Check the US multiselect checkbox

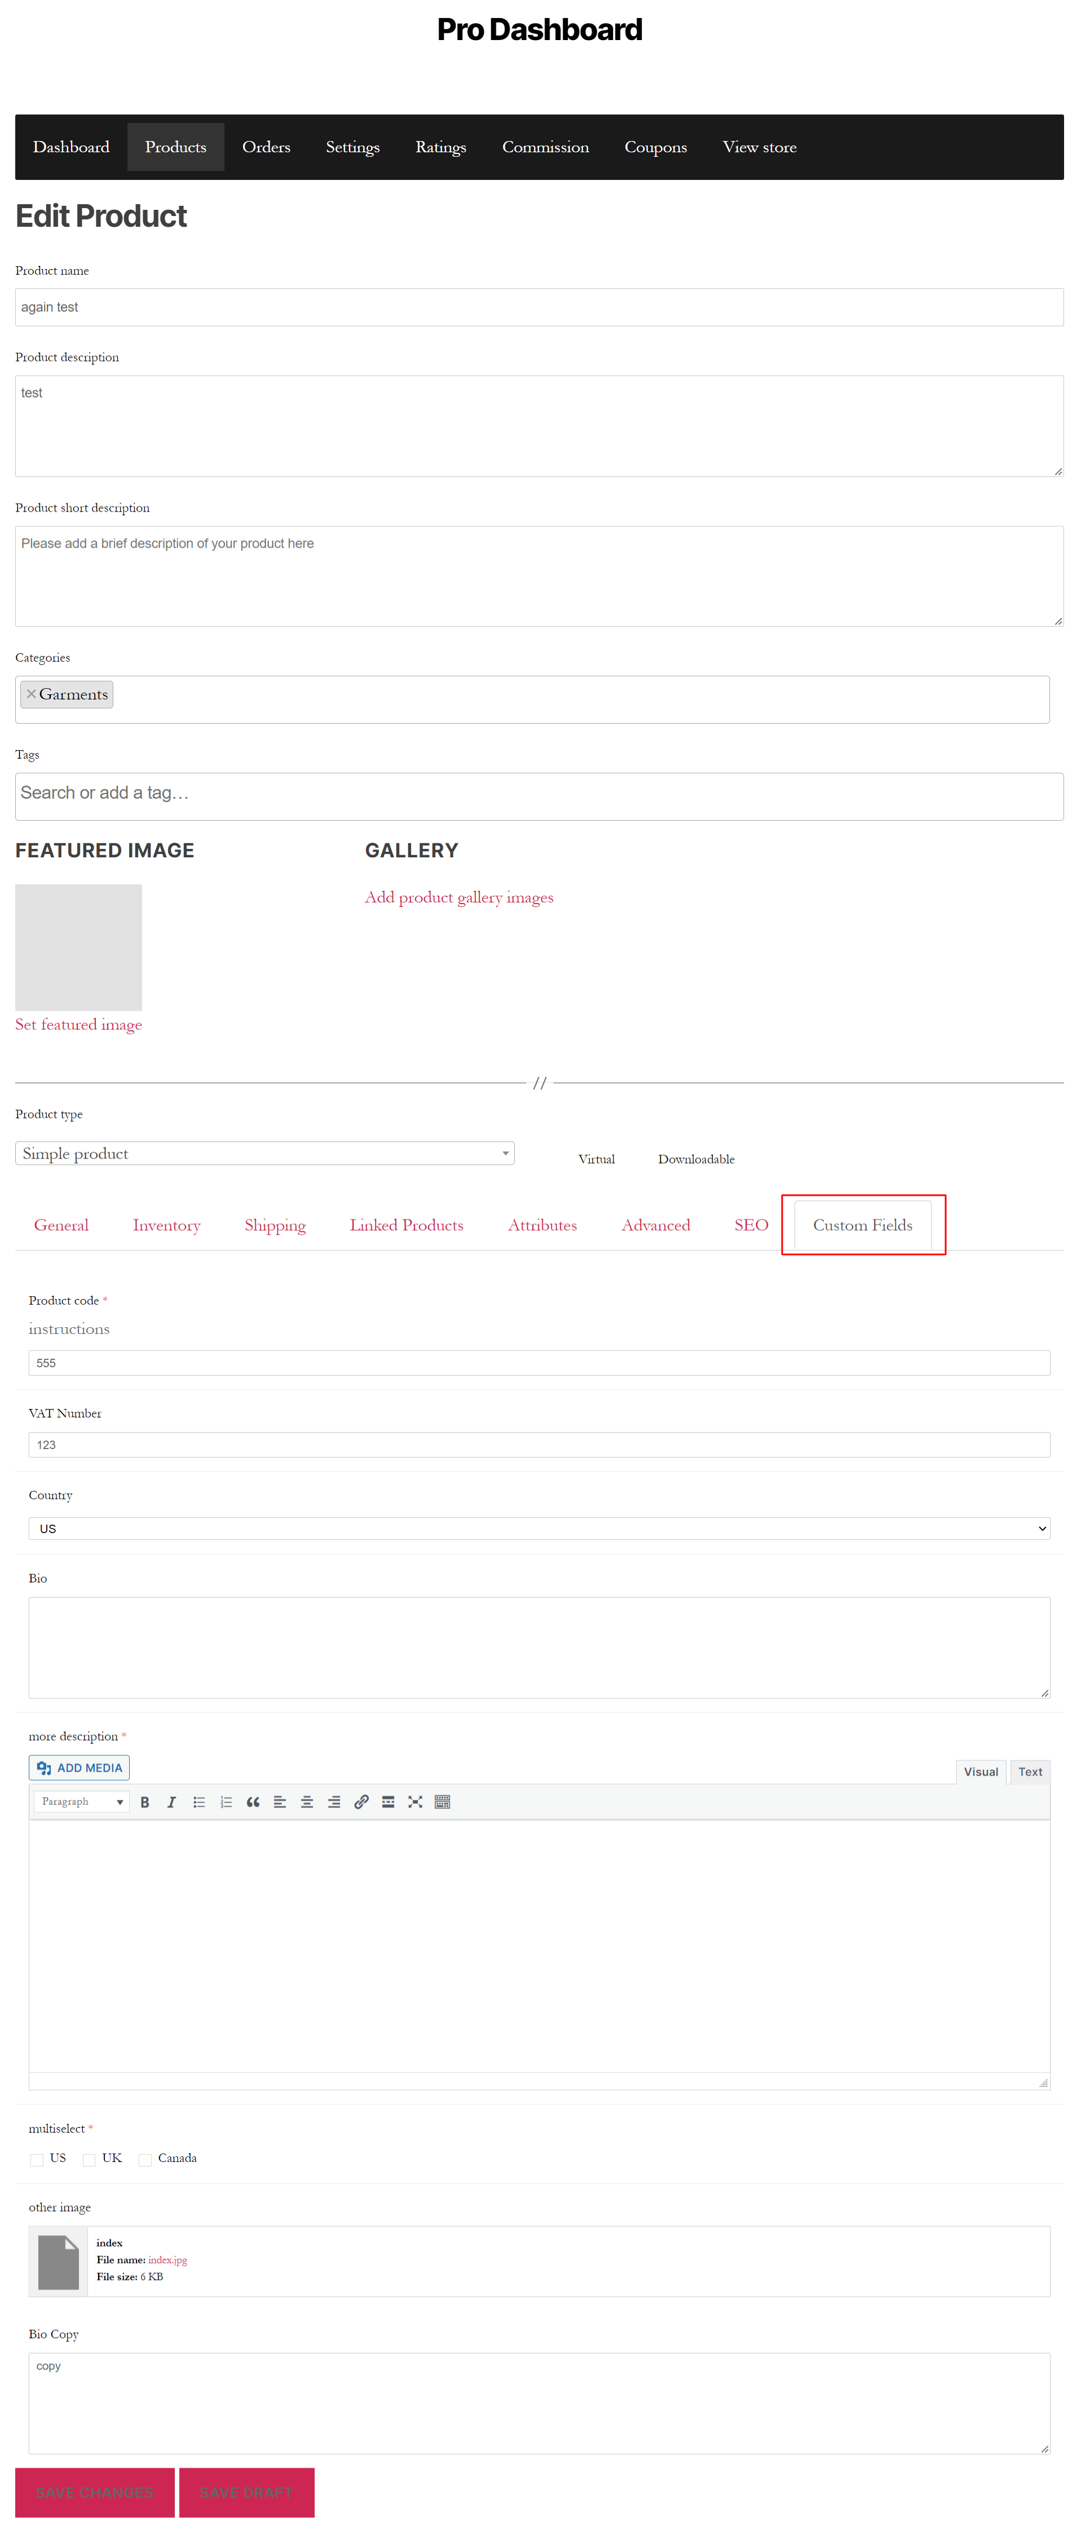(37, 2160)
